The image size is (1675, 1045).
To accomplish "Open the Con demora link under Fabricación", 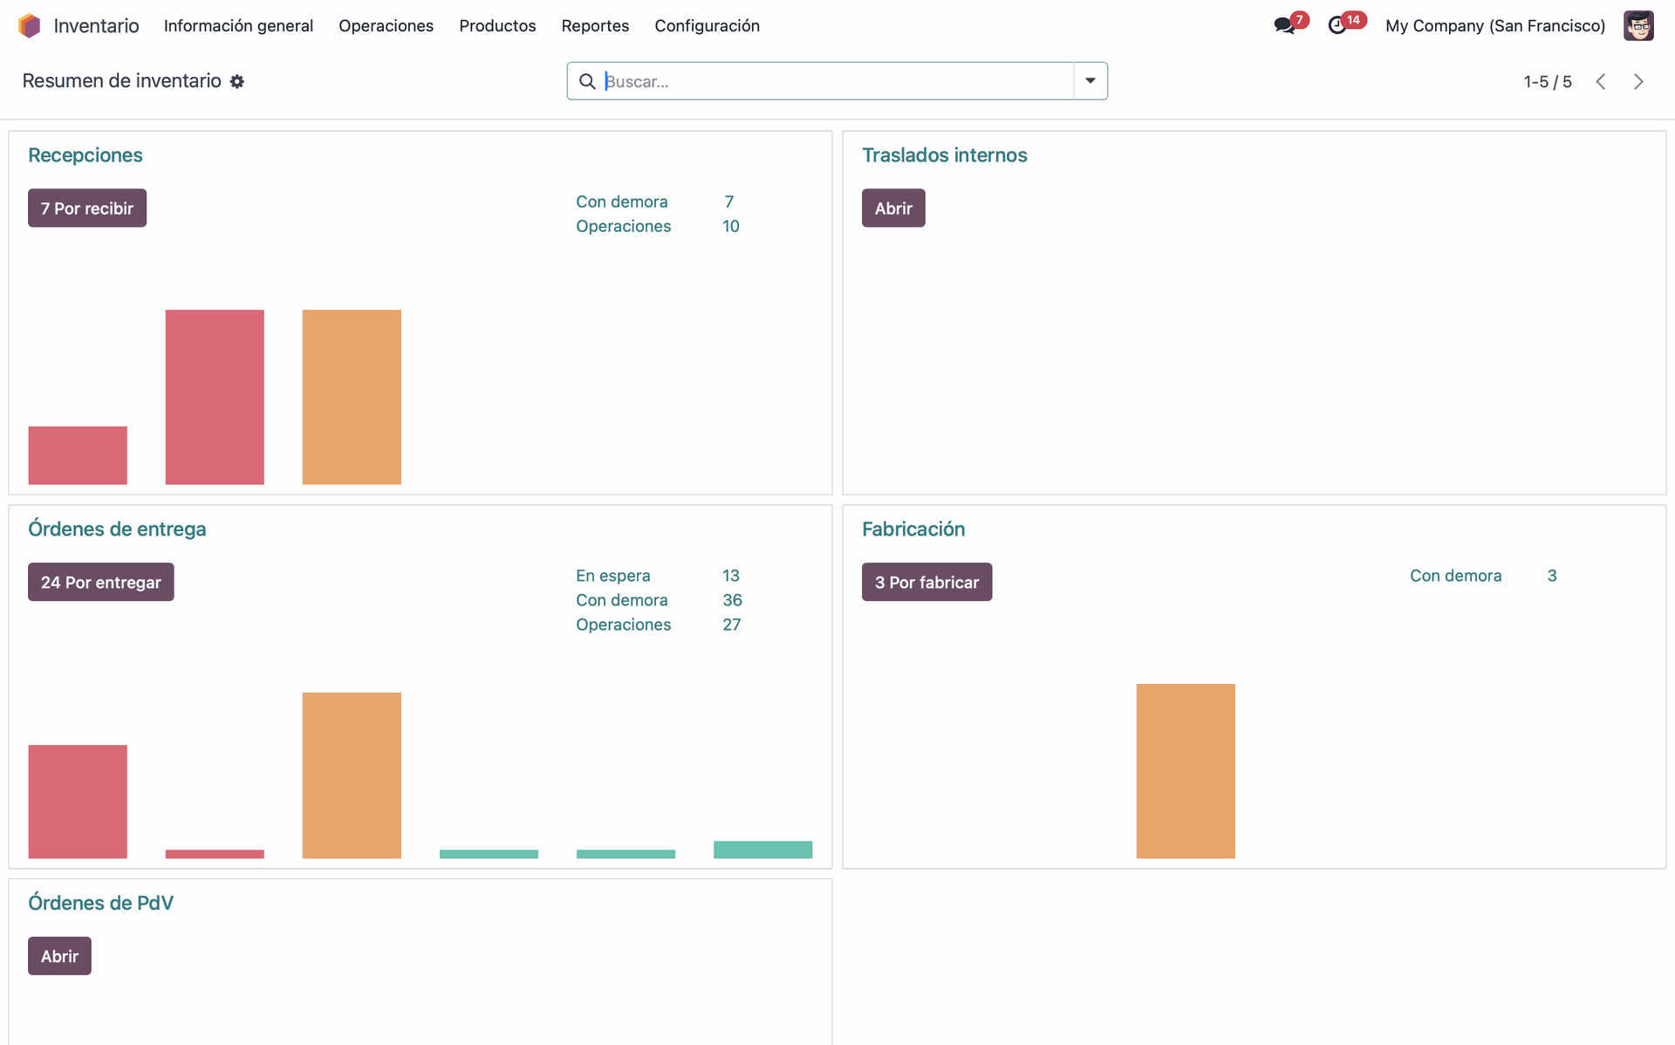I will tap(1455, 576).
